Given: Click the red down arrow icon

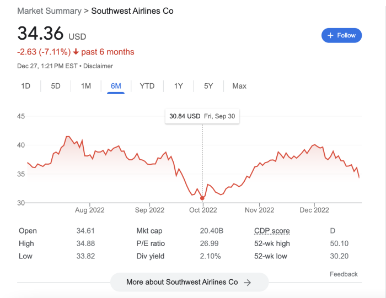Looking at the screenshot, I should (x=76, y=52).
